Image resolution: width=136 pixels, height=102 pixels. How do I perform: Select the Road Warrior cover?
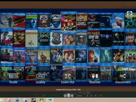tap(19, 56)
